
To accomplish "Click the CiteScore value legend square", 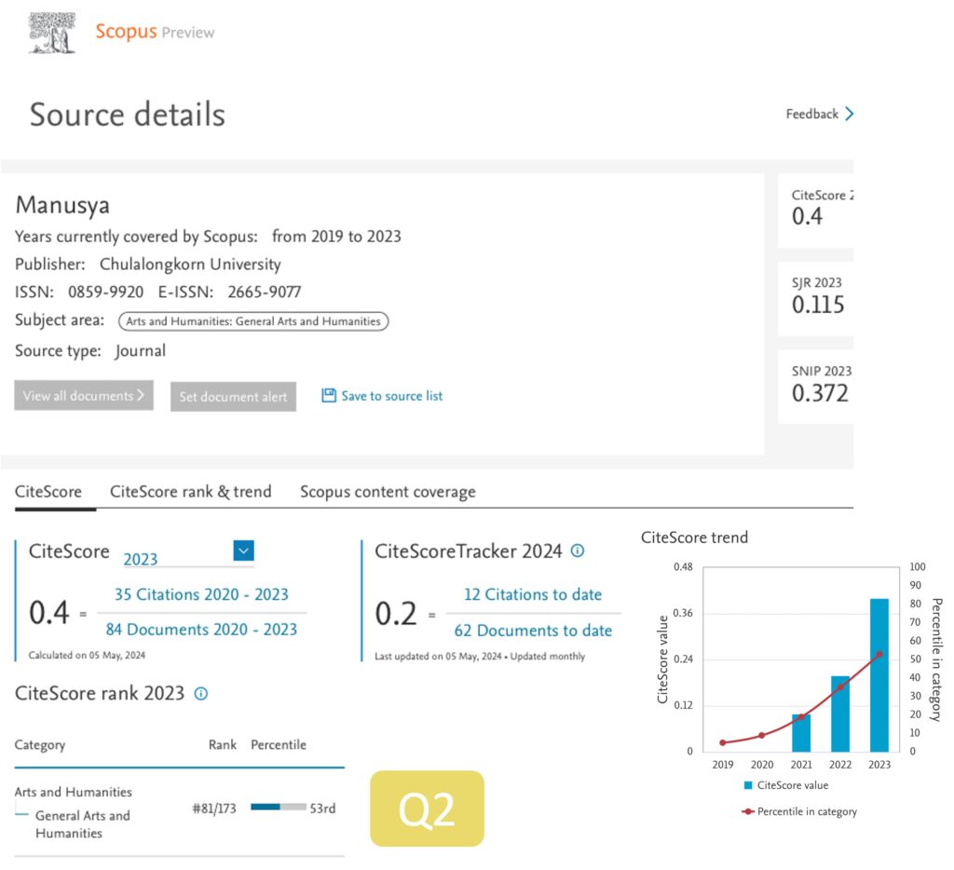I will coord(748,785).
